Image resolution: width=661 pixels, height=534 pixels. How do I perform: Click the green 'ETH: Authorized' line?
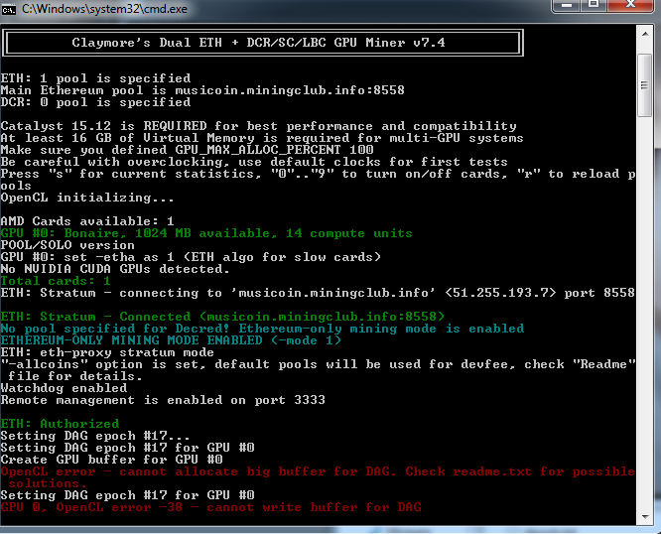60,424
